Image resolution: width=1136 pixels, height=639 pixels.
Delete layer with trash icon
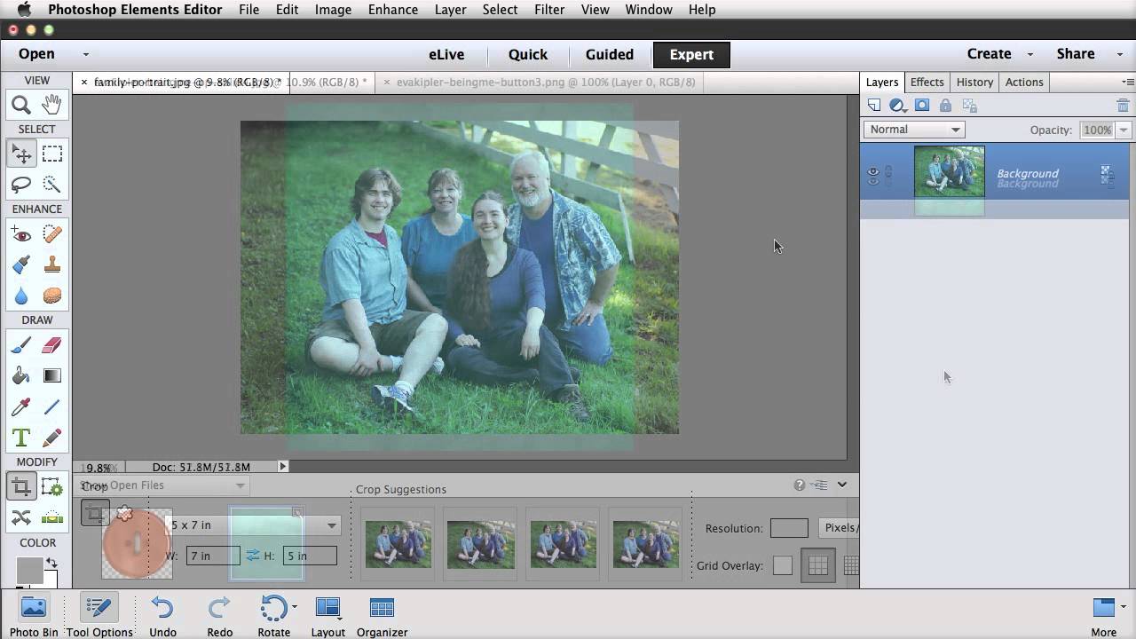pos(1123,106)
